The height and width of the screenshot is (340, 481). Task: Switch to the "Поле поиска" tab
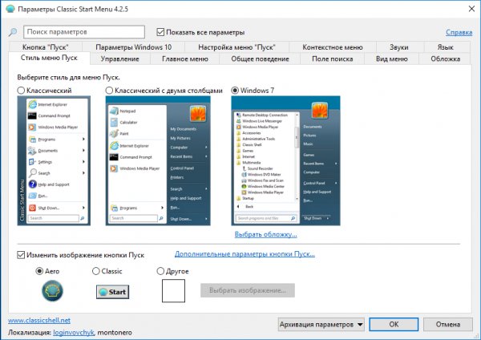pos(332,59)
